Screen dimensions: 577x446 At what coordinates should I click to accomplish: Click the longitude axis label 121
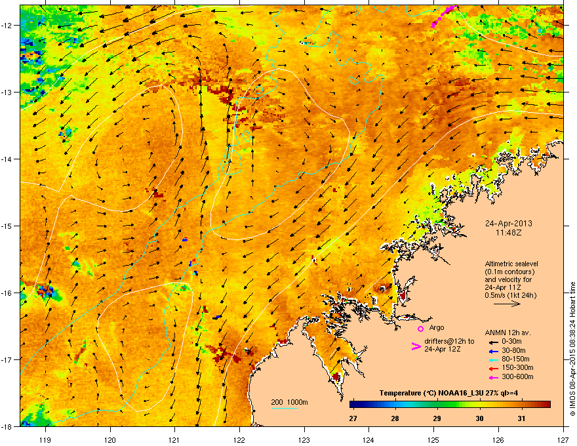[174, 439]
